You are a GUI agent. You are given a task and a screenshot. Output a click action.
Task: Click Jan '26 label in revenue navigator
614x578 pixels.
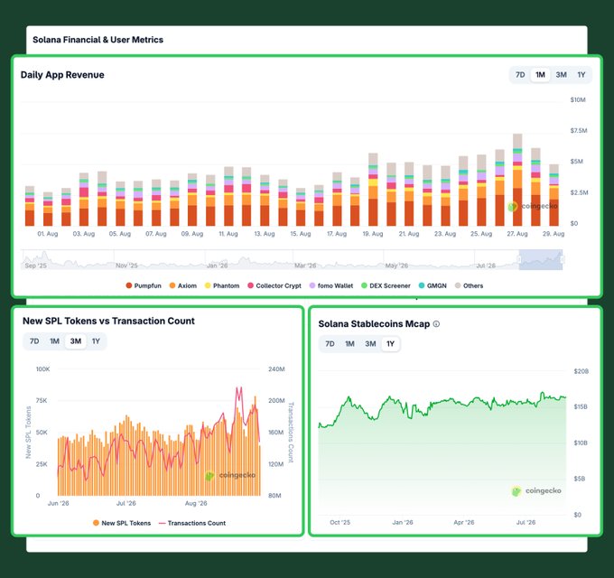(x=217, y=266)
